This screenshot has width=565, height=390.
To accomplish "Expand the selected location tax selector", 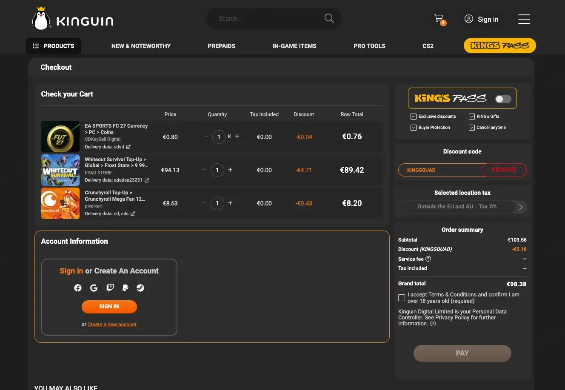I will tap(462, 207).
